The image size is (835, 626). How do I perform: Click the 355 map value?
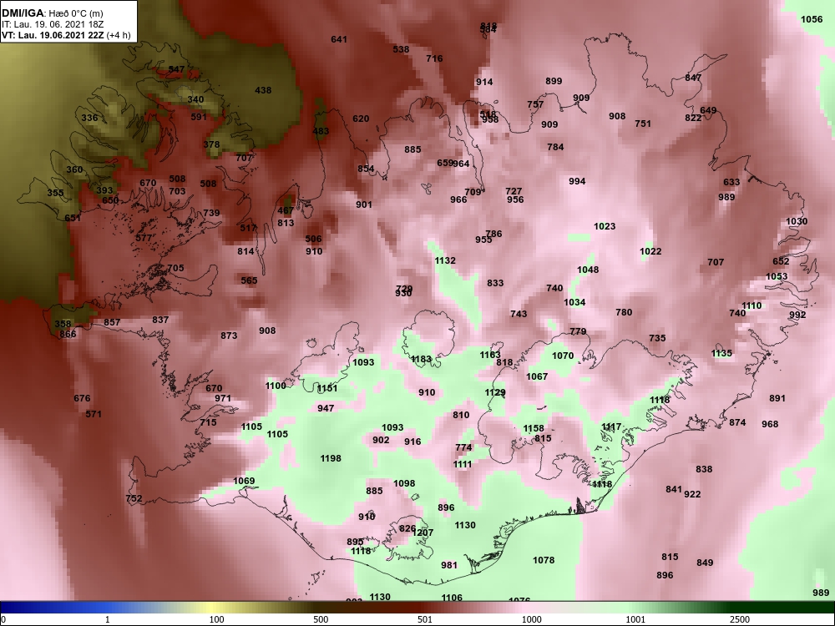point(55,194)
